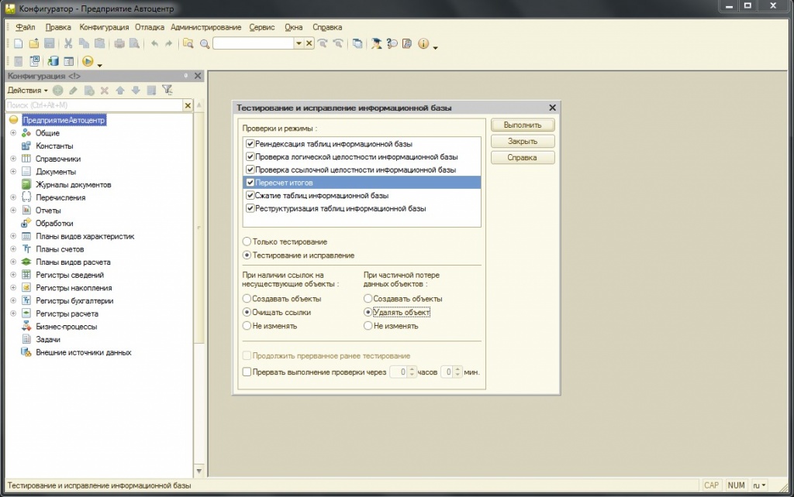
Task: Click the Redo arrow icon
Action: [x=168, y=44]
